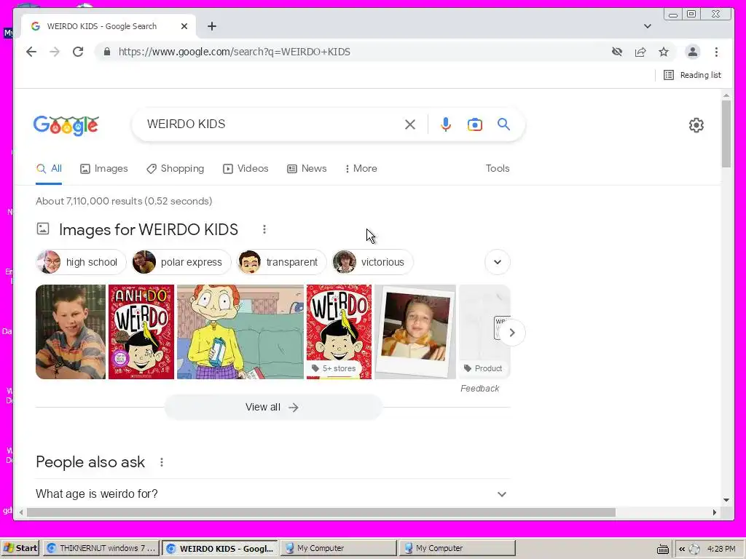Open the red-haired cartoon boy image
The width and height of the screenshot is (746, 559).
[240, 332]
